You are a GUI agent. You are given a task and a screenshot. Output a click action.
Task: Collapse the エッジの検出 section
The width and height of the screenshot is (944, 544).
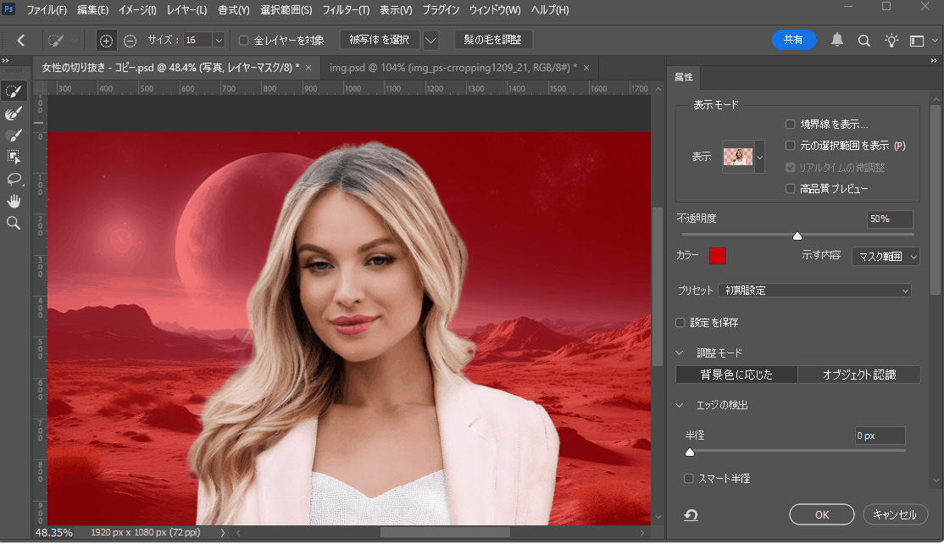point(680,405)
